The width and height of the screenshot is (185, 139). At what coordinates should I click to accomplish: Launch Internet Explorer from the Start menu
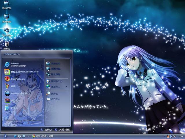15,65
